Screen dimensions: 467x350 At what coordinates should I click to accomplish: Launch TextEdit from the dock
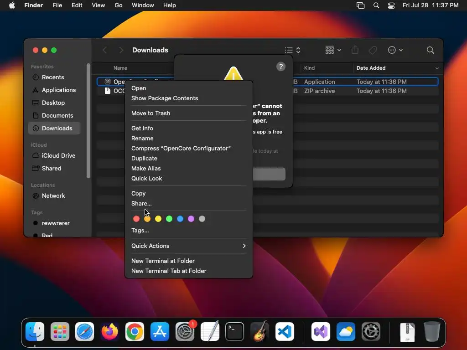210,332
